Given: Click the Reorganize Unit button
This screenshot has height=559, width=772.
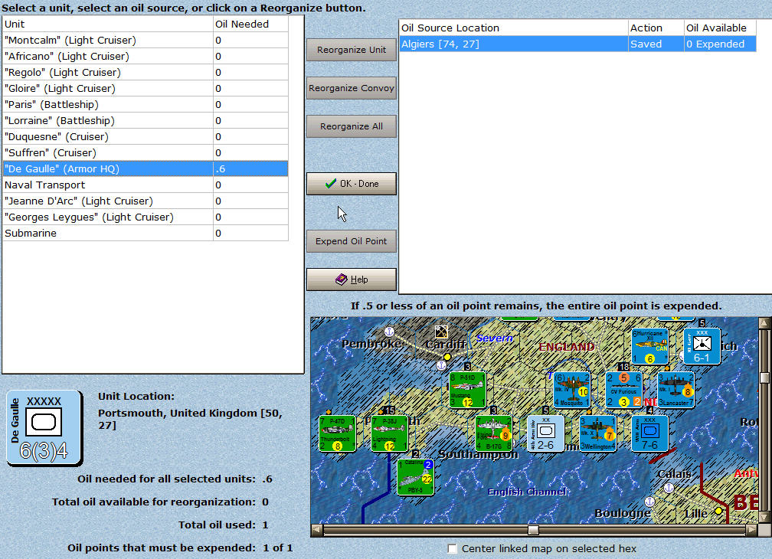Looking at the screenshot, I should click(352, 50).
